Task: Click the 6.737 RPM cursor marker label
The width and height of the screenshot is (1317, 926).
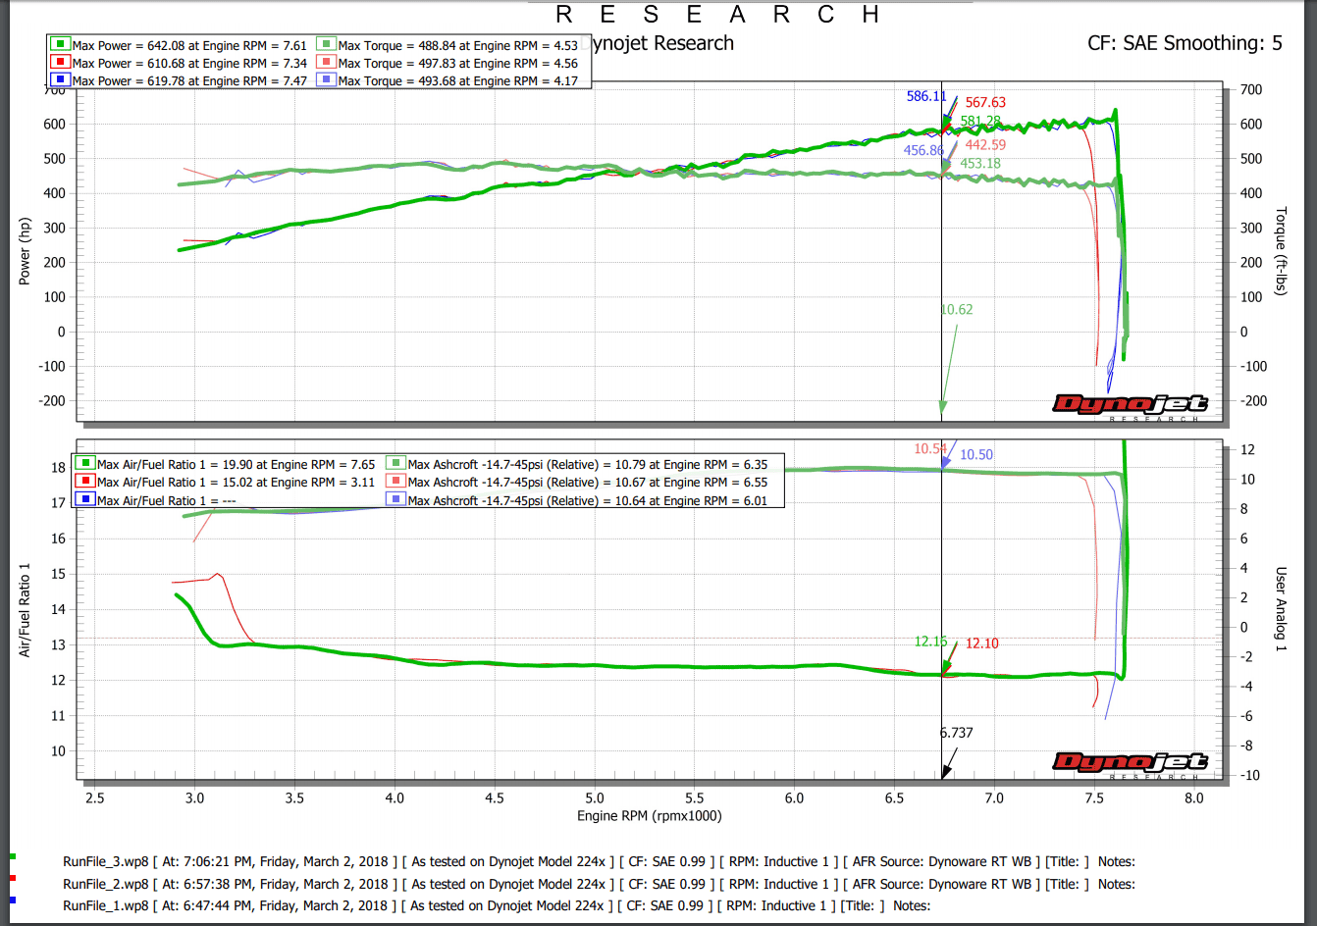Action: click(956, 733)
